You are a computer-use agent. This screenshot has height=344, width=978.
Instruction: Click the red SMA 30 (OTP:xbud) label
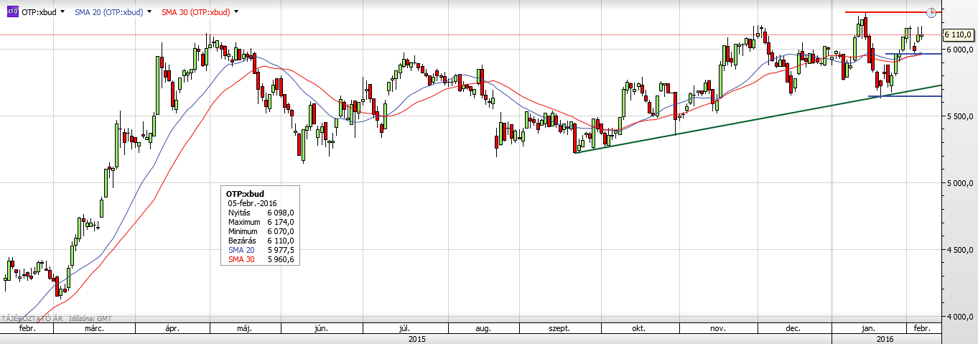click(x=195, y=12)
